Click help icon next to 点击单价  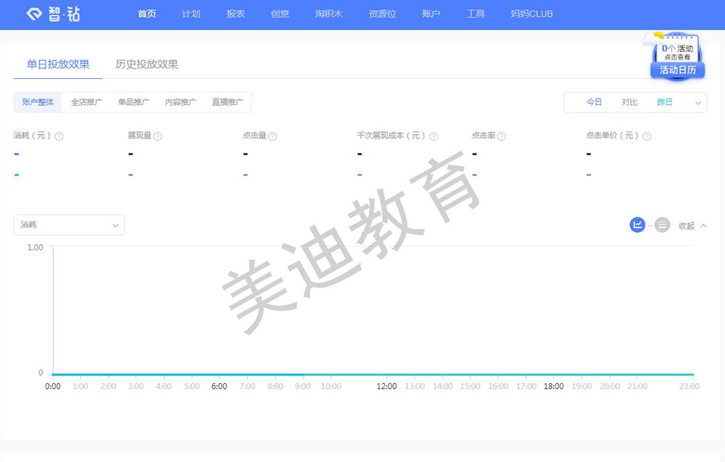pos(647,136)
